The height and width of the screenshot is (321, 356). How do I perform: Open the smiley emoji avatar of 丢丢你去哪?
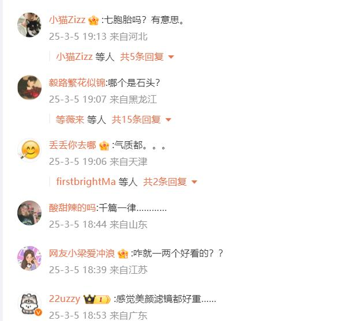(29, 150)
